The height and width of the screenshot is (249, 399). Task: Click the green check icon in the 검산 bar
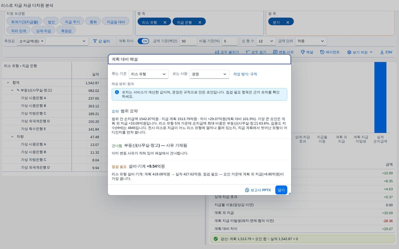point(216,239)
